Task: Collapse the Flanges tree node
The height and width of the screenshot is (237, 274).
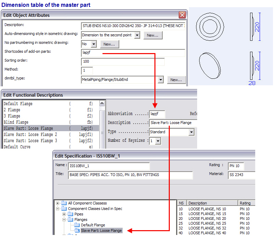Action: pos(64,220)
